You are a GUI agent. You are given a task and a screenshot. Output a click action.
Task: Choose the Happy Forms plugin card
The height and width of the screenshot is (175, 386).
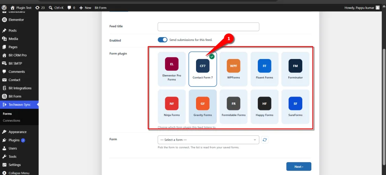point(264,107)
